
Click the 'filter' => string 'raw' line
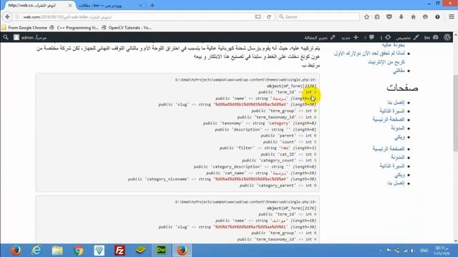pos(268,148)
